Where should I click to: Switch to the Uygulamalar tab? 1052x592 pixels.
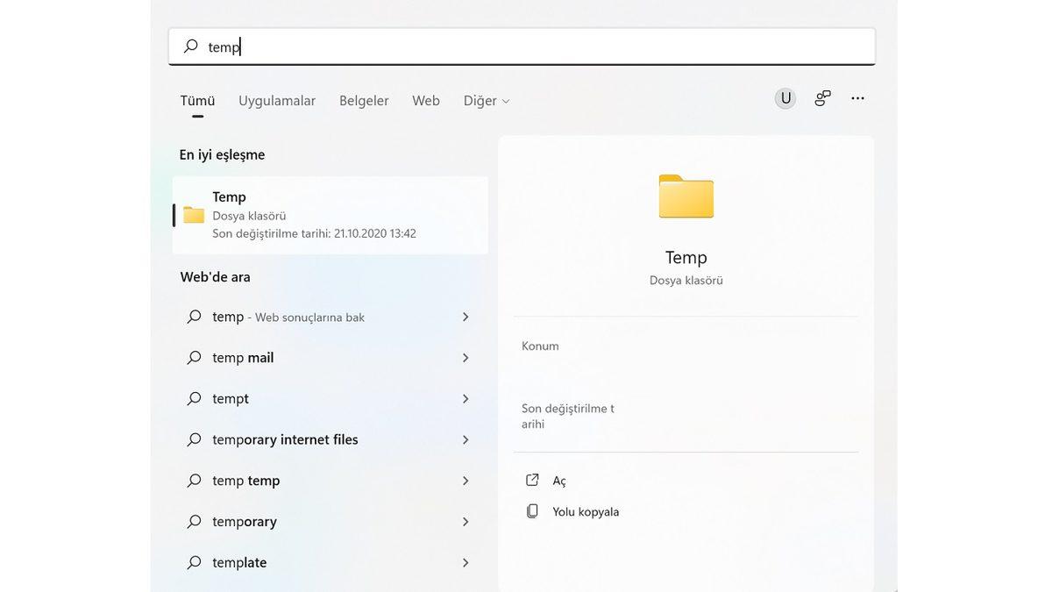[277, 101]
